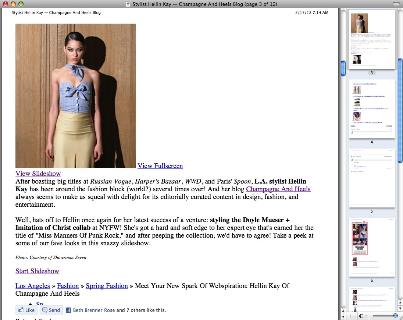Image resolution: width=403 pixels, height=320 pixels.
Task: Open the Spring Fashion breadcrumb link
Action: pos(107,286)
